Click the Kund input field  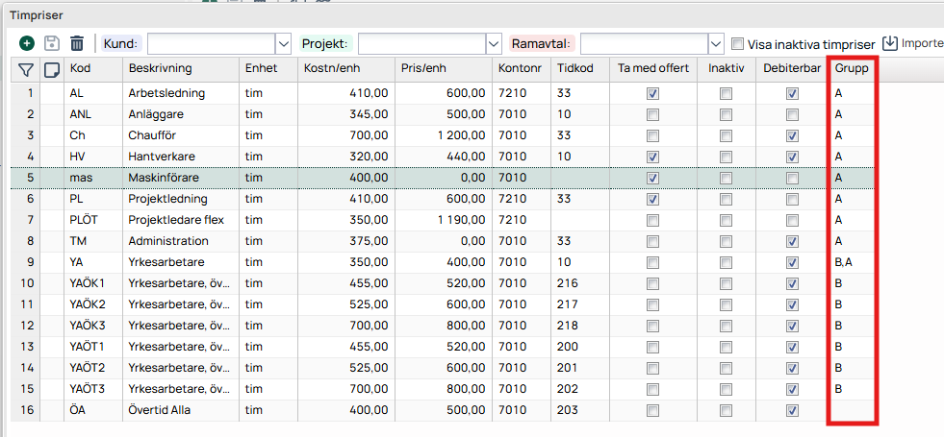(x=210, y=43)
